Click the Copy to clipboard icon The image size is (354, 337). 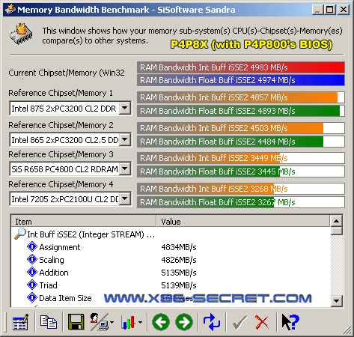pyautogui.click(x=49, y=322)
